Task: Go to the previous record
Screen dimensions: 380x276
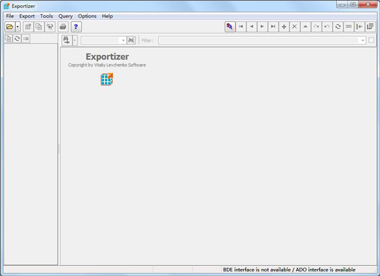Action: 251,27
